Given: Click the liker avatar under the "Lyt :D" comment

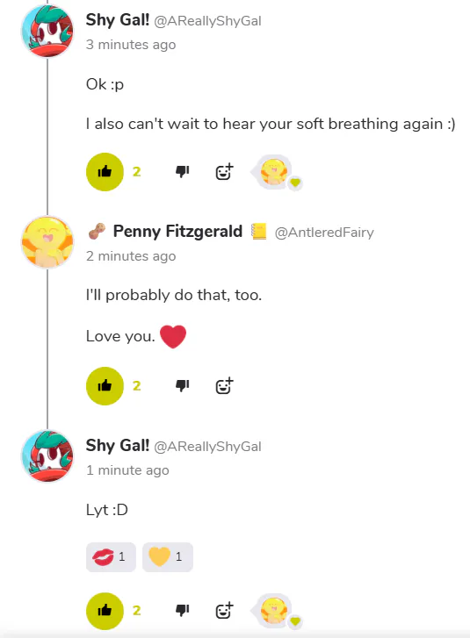Looking at the screenshot, I should 274,610.
